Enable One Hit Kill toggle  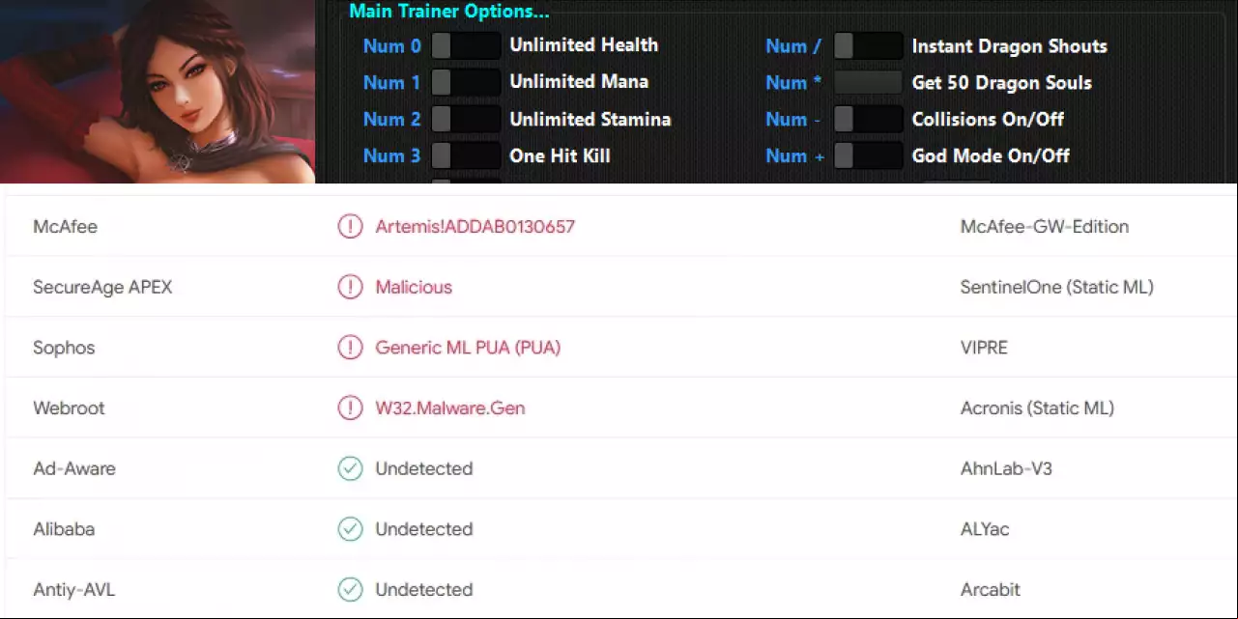pos(466,155)
